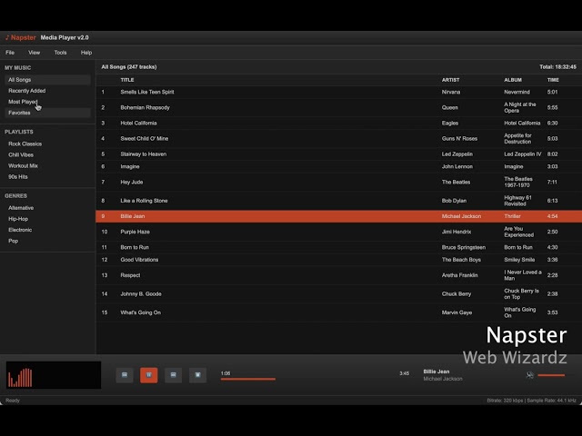
Task: Open the Help menu
Action: click(86, 53)
